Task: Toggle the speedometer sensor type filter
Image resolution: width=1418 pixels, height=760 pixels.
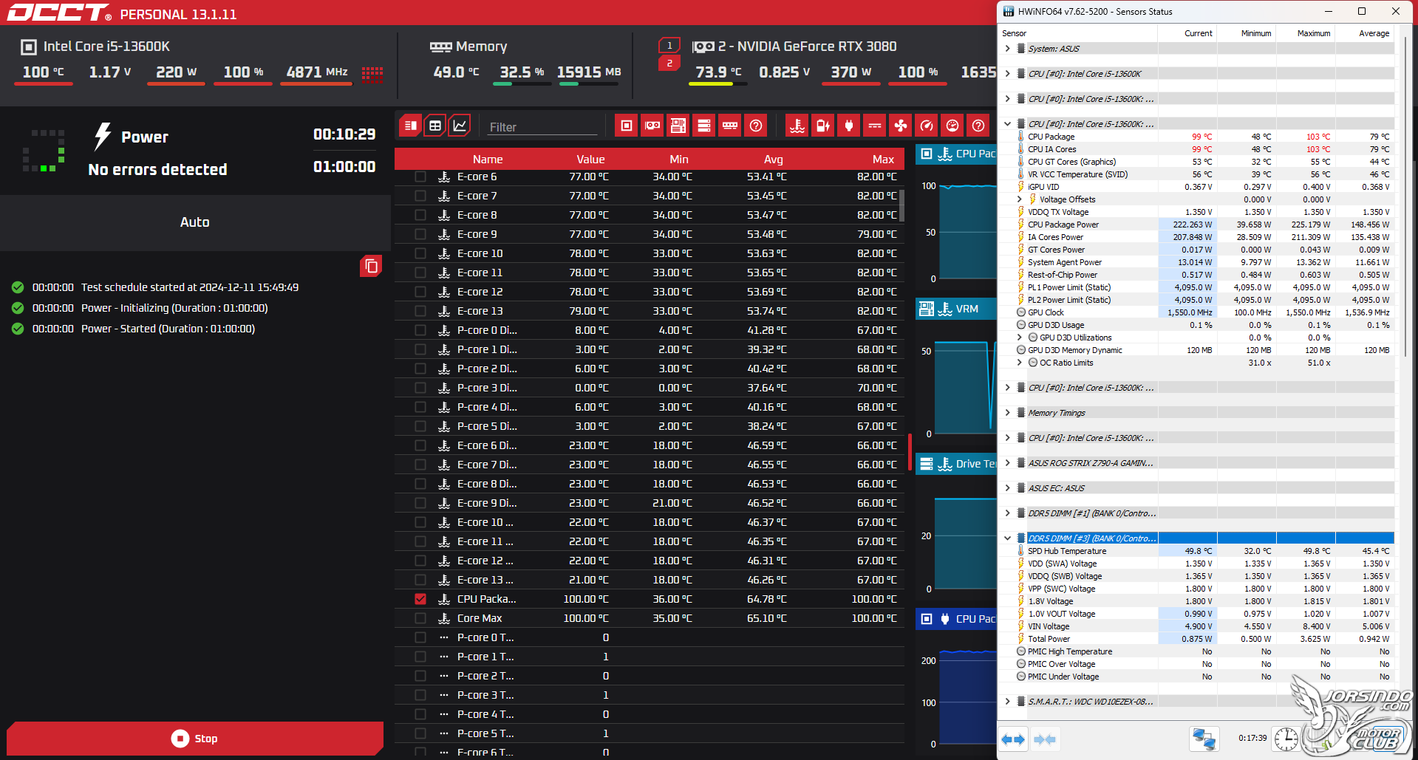Action: point(927,126)
